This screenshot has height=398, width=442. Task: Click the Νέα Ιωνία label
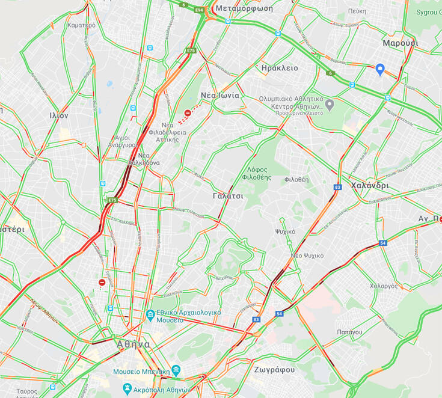[220, 95]
